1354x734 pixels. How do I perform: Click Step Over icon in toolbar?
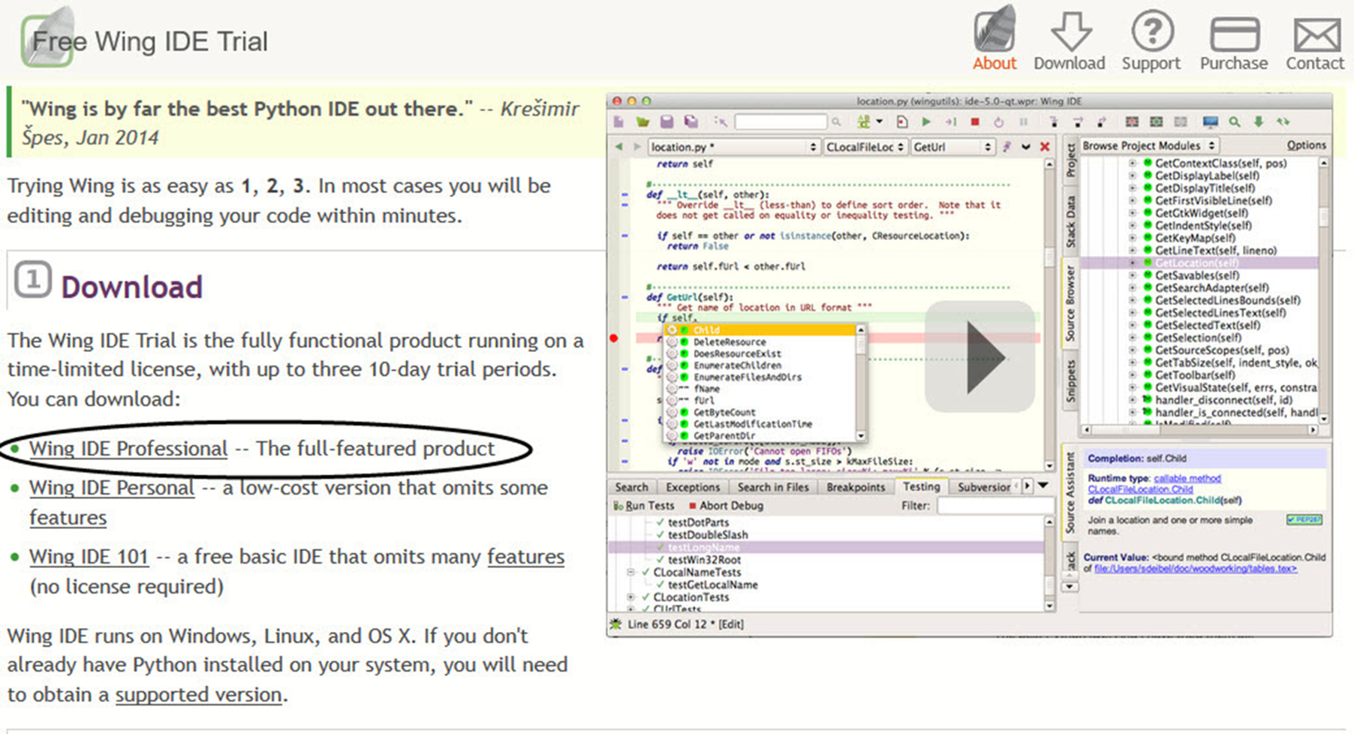[1078, 122]
